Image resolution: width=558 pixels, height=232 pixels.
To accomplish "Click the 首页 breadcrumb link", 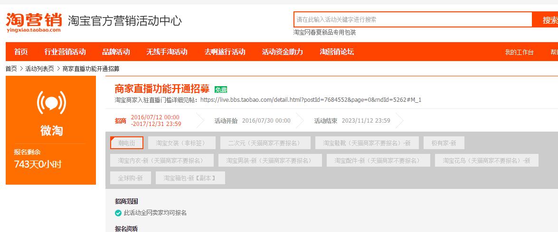I will coord(11,69).
